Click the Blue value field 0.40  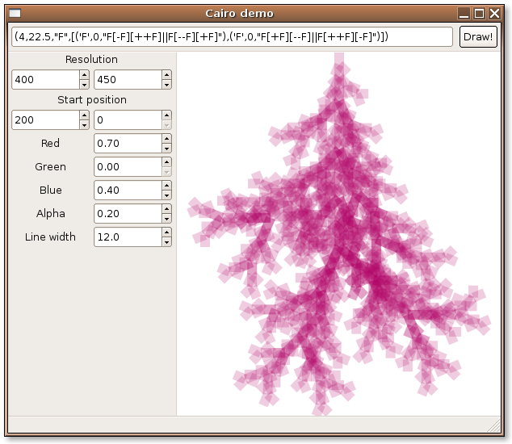point(128,191)
